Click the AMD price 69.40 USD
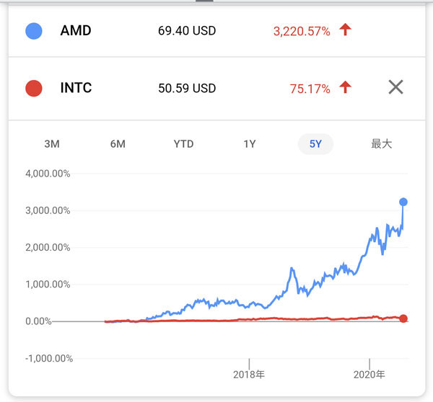This screenshot has width=433, height=402. pyautogui.click(x=187, y=31)
